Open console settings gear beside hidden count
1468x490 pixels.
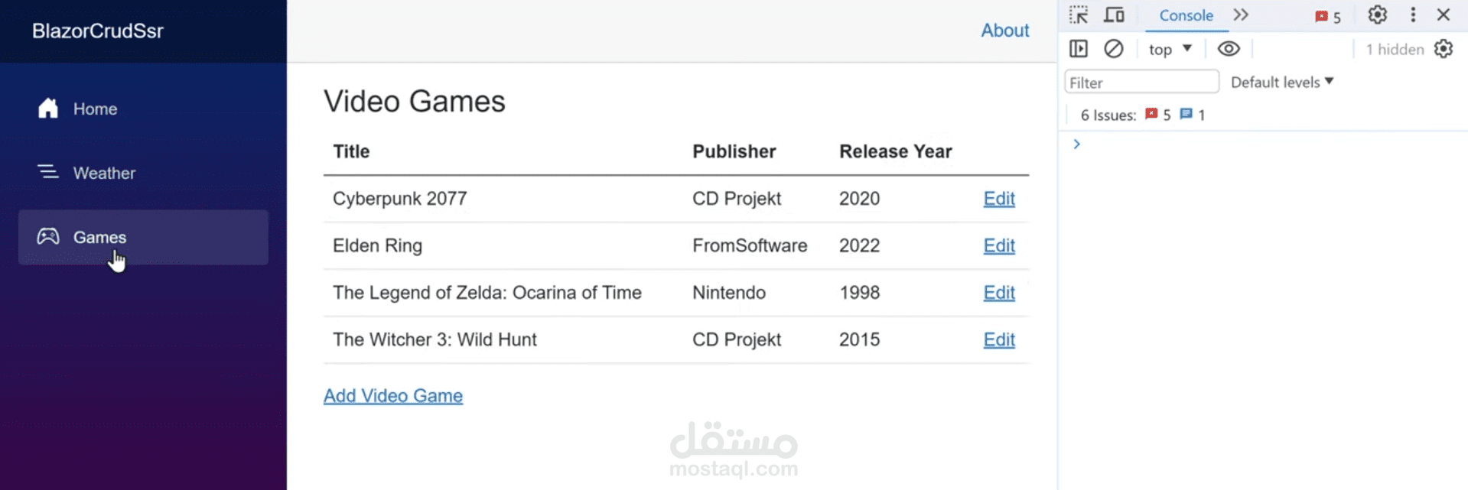[x=1444, y=49]
